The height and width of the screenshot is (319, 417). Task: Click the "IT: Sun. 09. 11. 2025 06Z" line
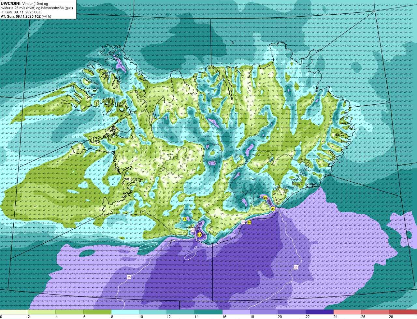tap(21, 12)
